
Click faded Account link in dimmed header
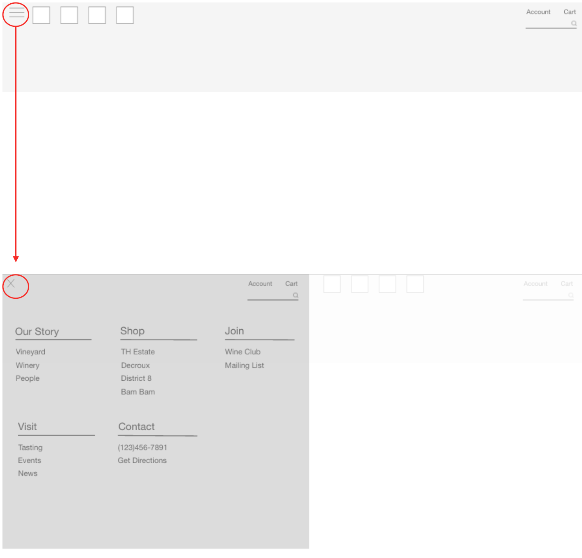(x=535, y=284)
